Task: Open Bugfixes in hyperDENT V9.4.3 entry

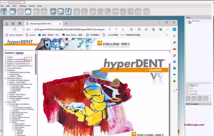Action: (19, 60)
